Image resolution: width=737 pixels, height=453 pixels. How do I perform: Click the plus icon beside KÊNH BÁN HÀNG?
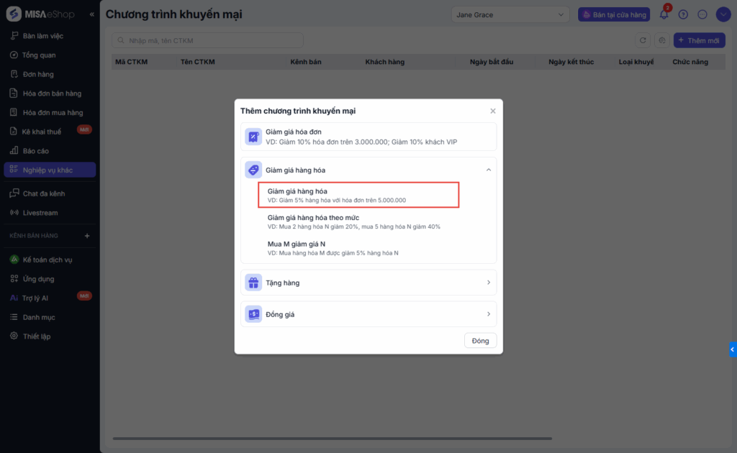87,236
